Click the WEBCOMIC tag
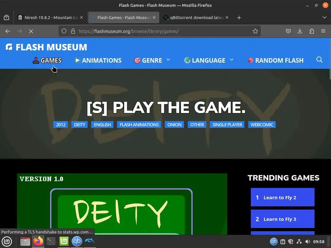Screen dimensions: 331x248 point(262,125)
